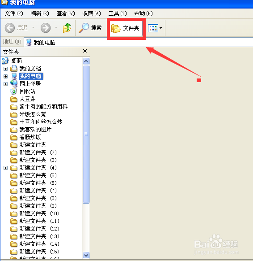The width and height of the screenshot is (253, 261).
Task: Expand the 网上邻居 tree node
Action: [5, 84]
